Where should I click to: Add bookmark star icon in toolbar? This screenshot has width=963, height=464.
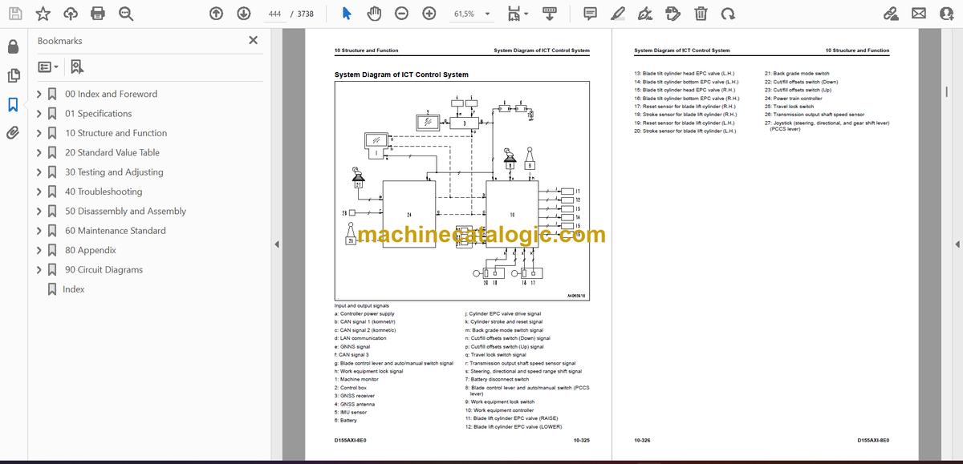point(43,14)
